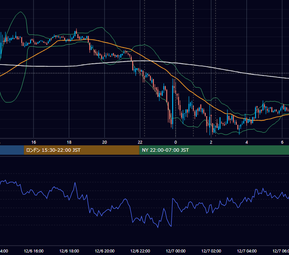Click the 4 hour label on price chart axis
This screenshot has width=289, height=255.
[246, 142]
